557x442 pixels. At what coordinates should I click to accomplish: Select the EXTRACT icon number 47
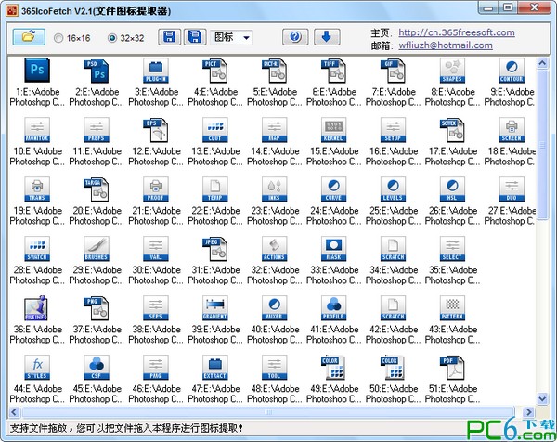coord(215,367)
